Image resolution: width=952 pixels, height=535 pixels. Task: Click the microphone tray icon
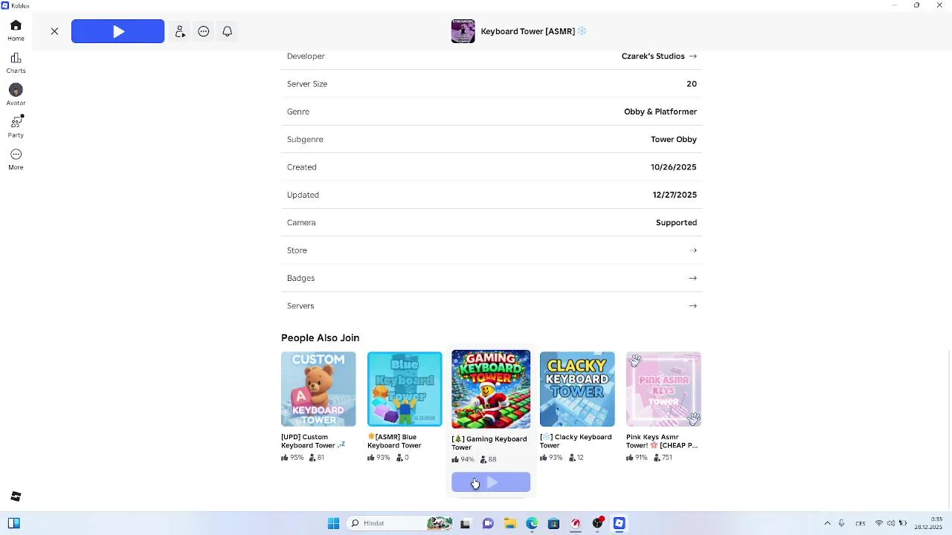tap(842, 523)
